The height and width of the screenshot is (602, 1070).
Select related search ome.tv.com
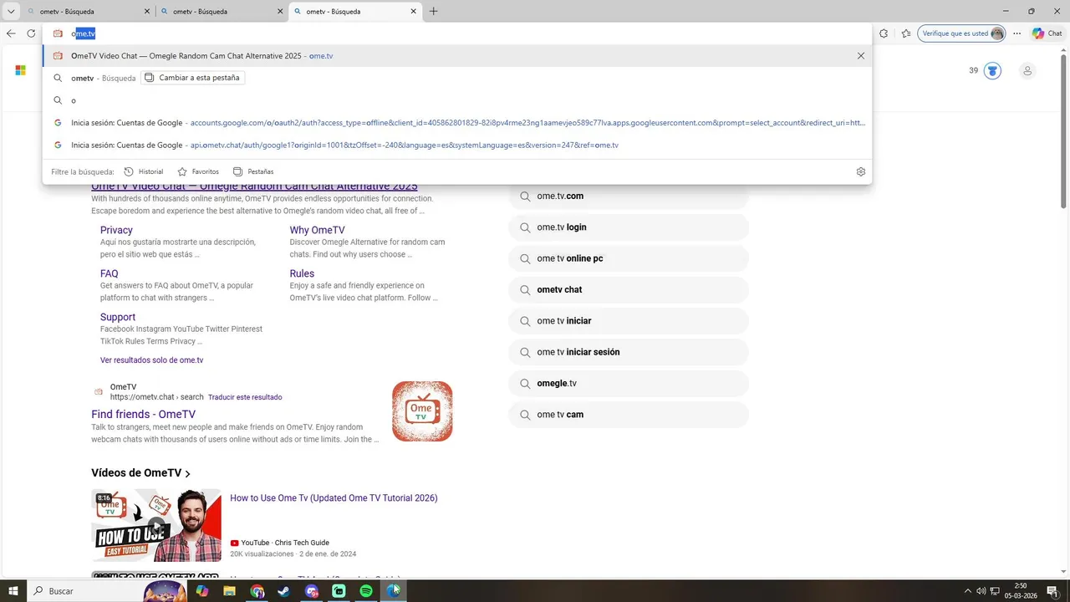pos(629,196)
